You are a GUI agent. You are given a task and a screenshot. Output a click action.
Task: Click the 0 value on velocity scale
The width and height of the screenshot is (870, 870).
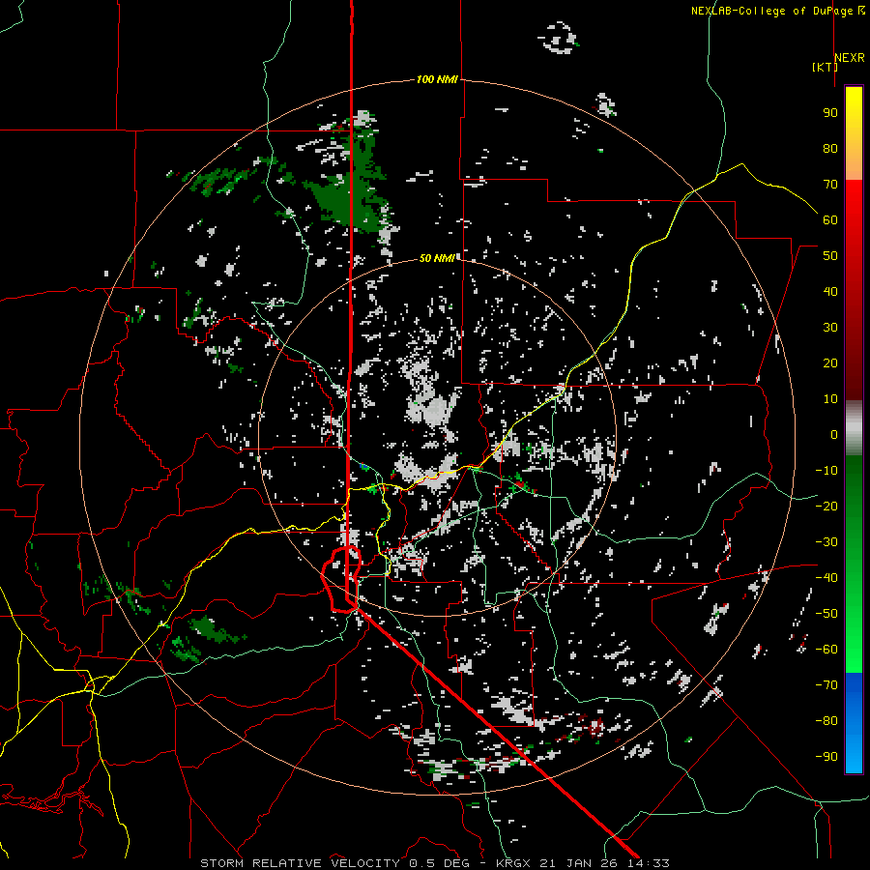click(834, 434)
